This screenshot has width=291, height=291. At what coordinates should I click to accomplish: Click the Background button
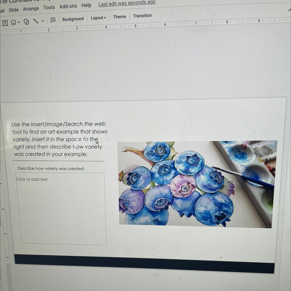[x=73, y=19]
